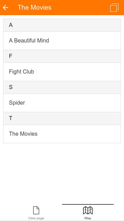Tap The Movies title in orange header

click(34, 8)
